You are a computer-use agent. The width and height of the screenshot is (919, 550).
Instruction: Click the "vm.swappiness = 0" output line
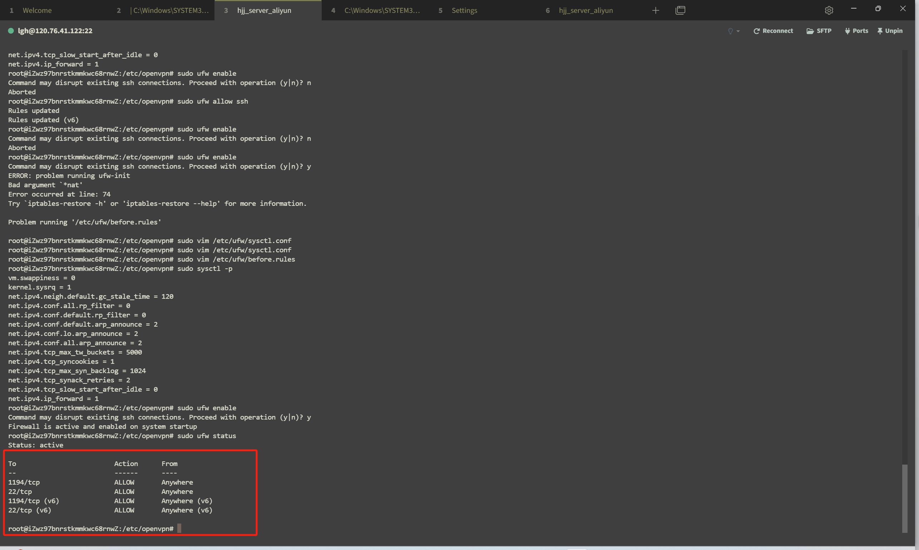pyautogui.click(x=41, y=278)
